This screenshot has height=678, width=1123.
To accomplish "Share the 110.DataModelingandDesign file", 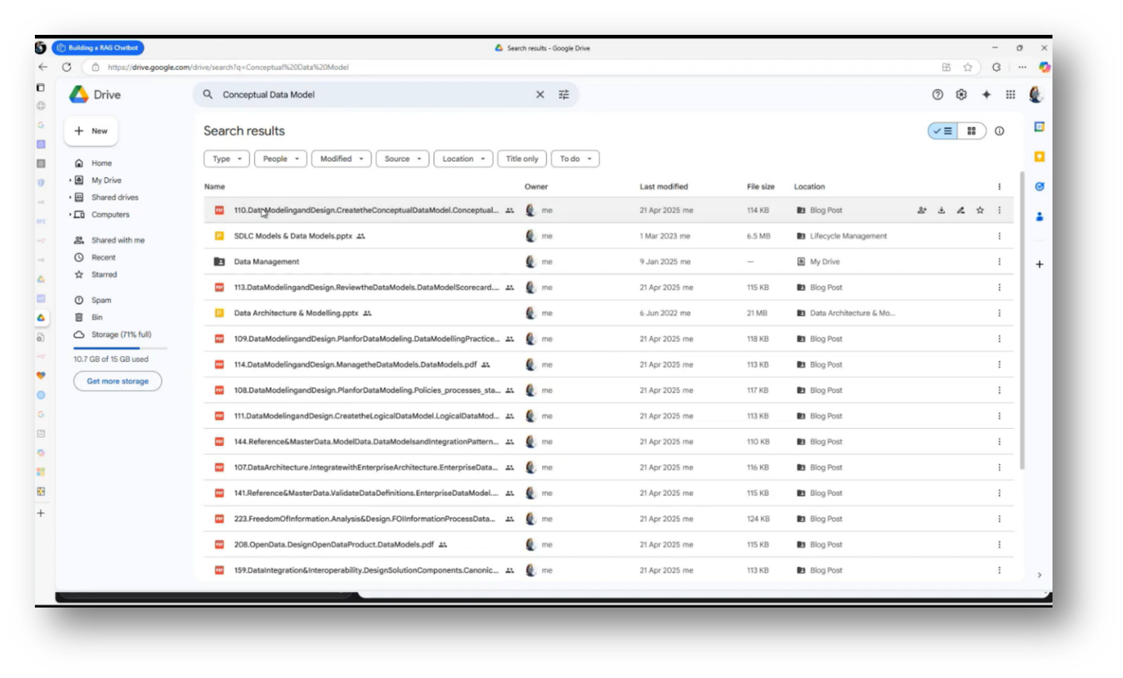I will click(922, 211).
